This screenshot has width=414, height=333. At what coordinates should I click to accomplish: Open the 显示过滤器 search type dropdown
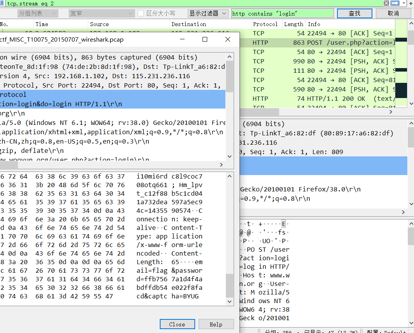point(208,13)
